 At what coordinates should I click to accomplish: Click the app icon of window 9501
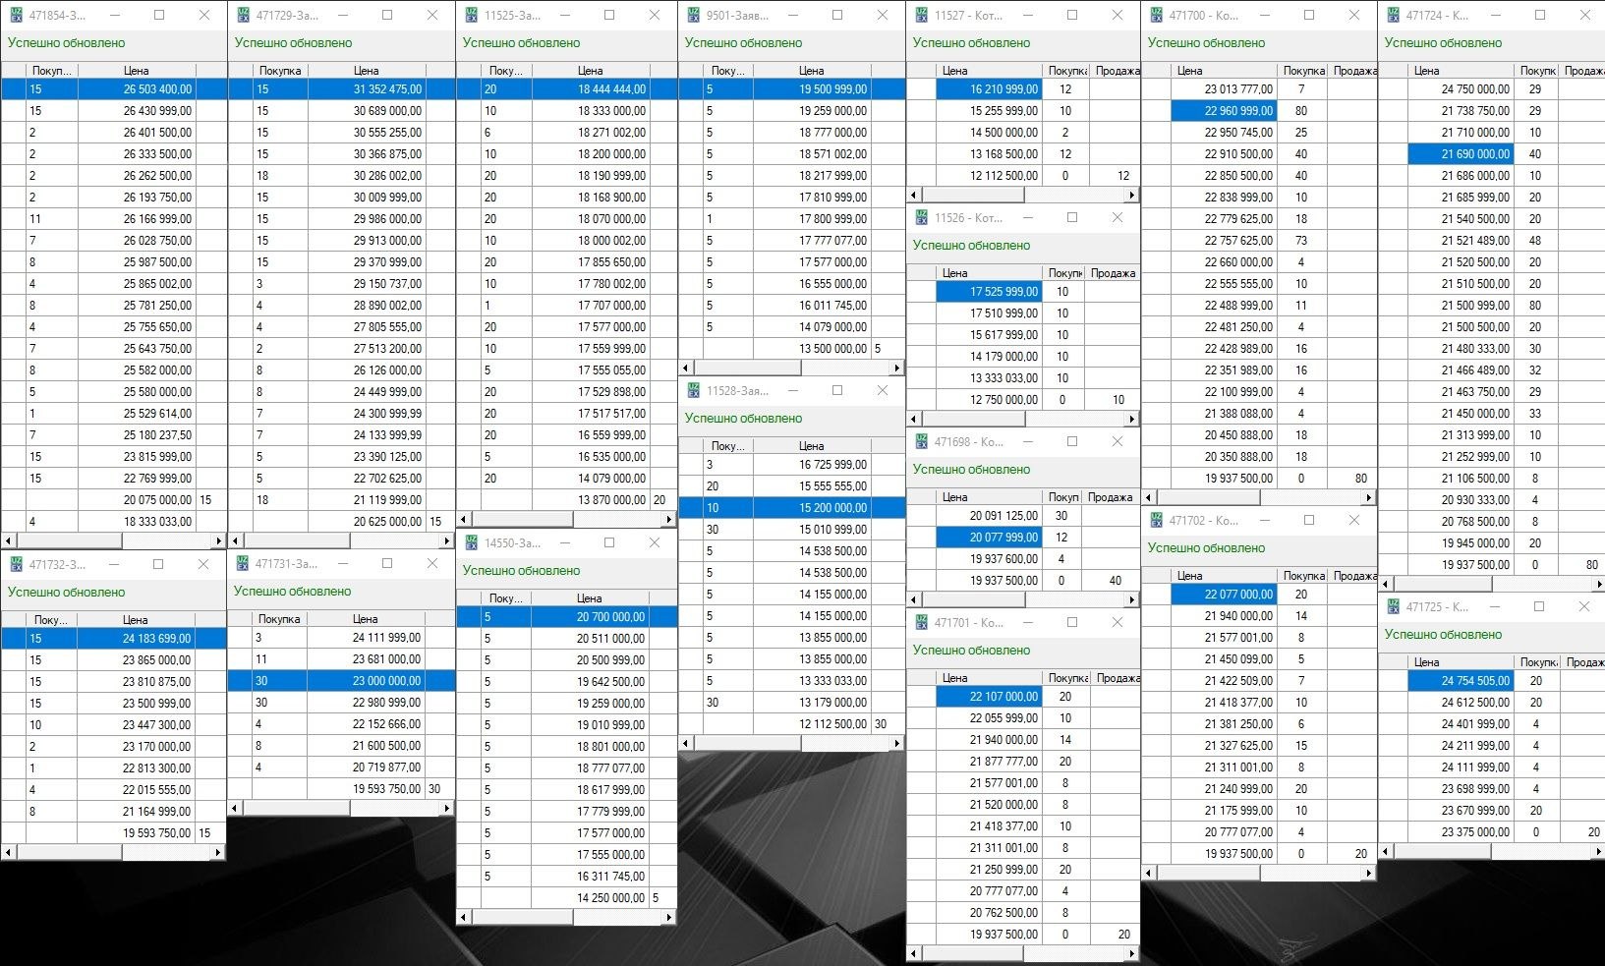point(693,16)
